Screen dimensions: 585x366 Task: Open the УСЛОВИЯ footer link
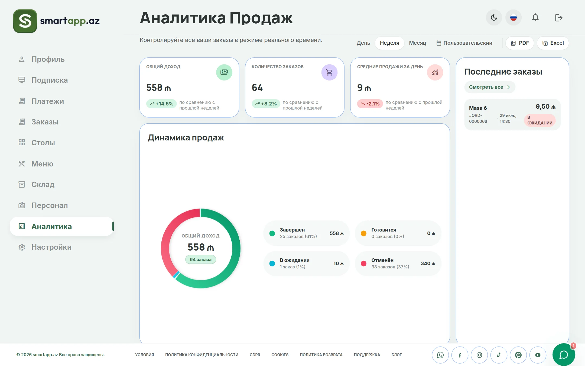point(145,355)
